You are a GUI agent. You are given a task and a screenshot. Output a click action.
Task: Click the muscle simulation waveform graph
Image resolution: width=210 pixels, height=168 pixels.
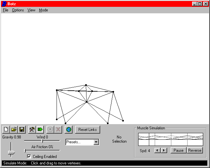[x=171, y=139]
